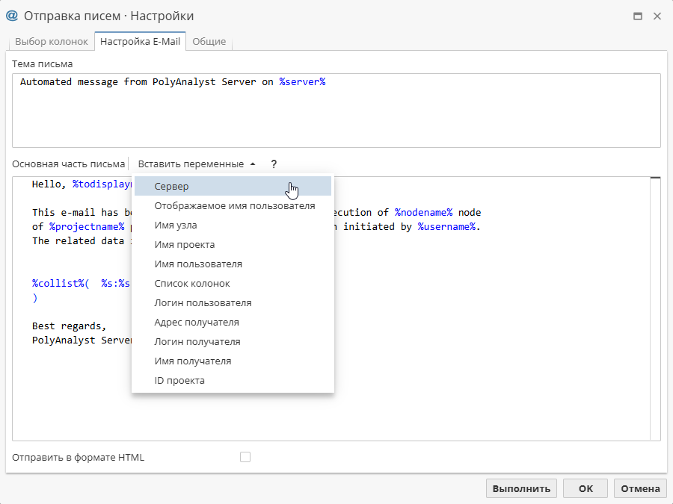Click the %username% variable in body

point(447,227)
